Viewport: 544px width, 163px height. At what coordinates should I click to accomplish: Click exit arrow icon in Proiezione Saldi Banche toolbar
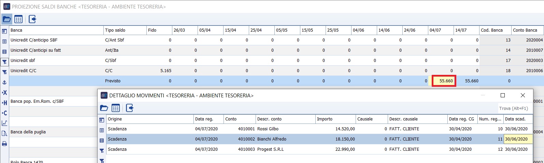pos(32,19)
